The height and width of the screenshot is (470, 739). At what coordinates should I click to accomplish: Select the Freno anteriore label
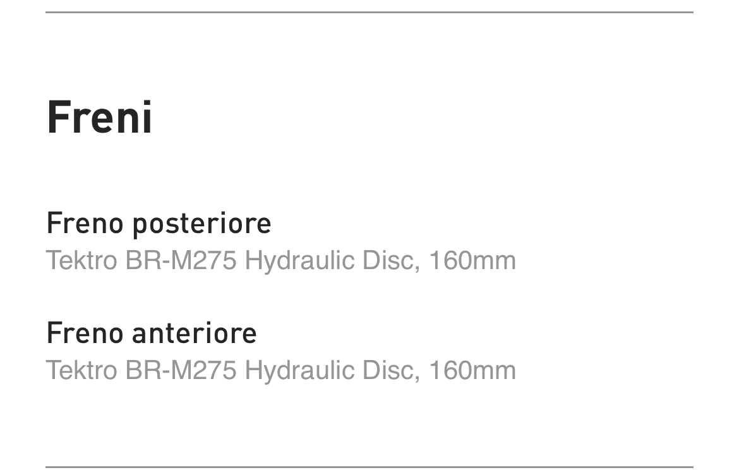pos(152,333)
